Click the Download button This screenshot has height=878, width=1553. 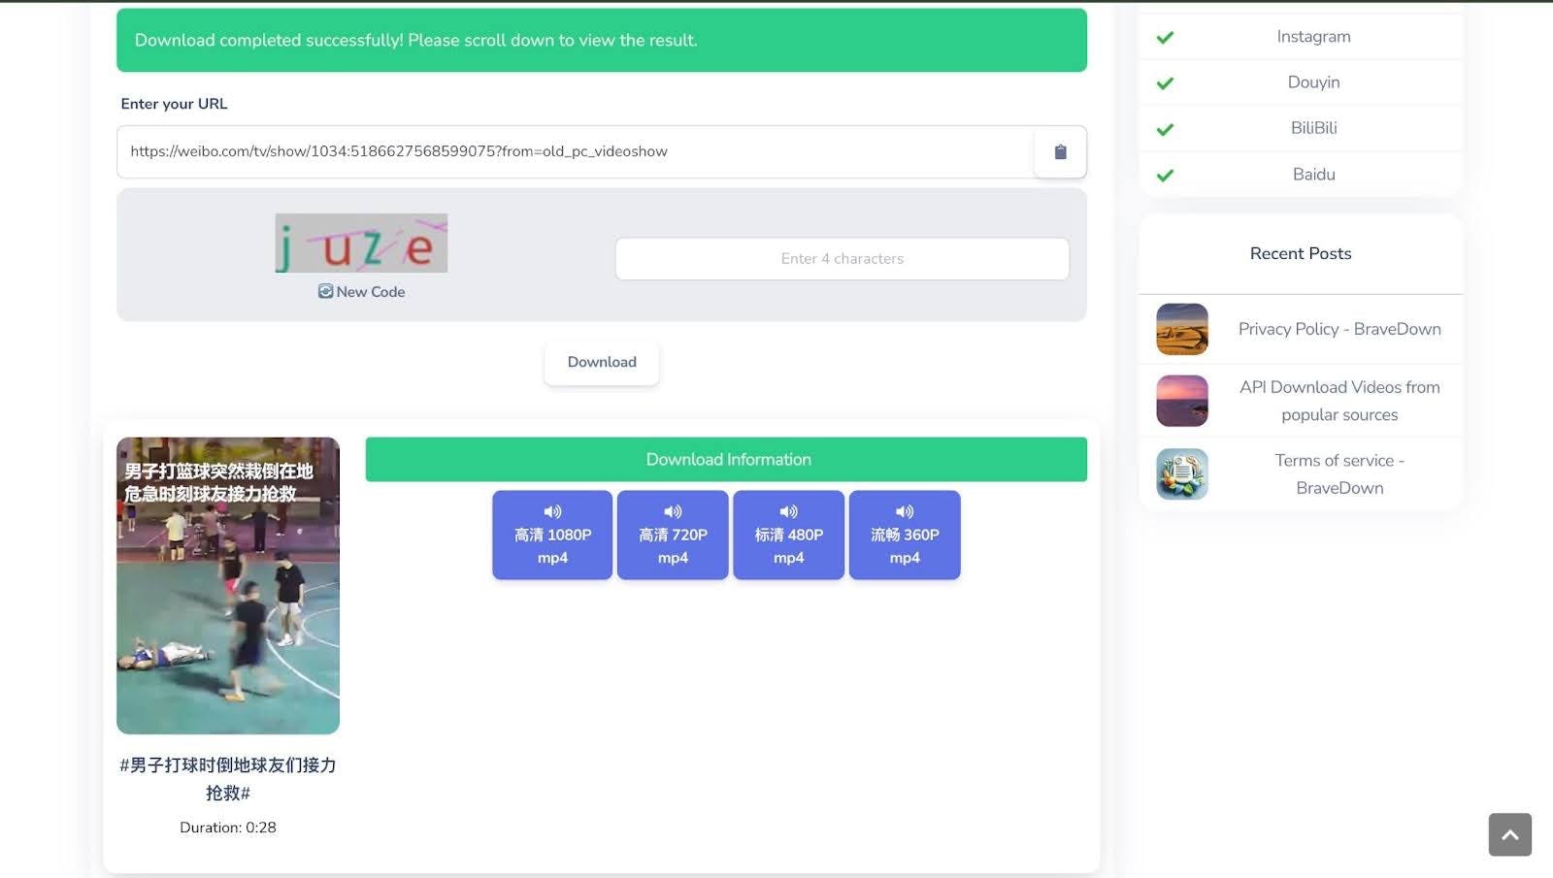(x=602, y=362)
